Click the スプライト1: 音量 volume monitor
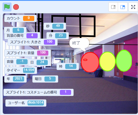 pyautogui.click(x=28, y=53)
